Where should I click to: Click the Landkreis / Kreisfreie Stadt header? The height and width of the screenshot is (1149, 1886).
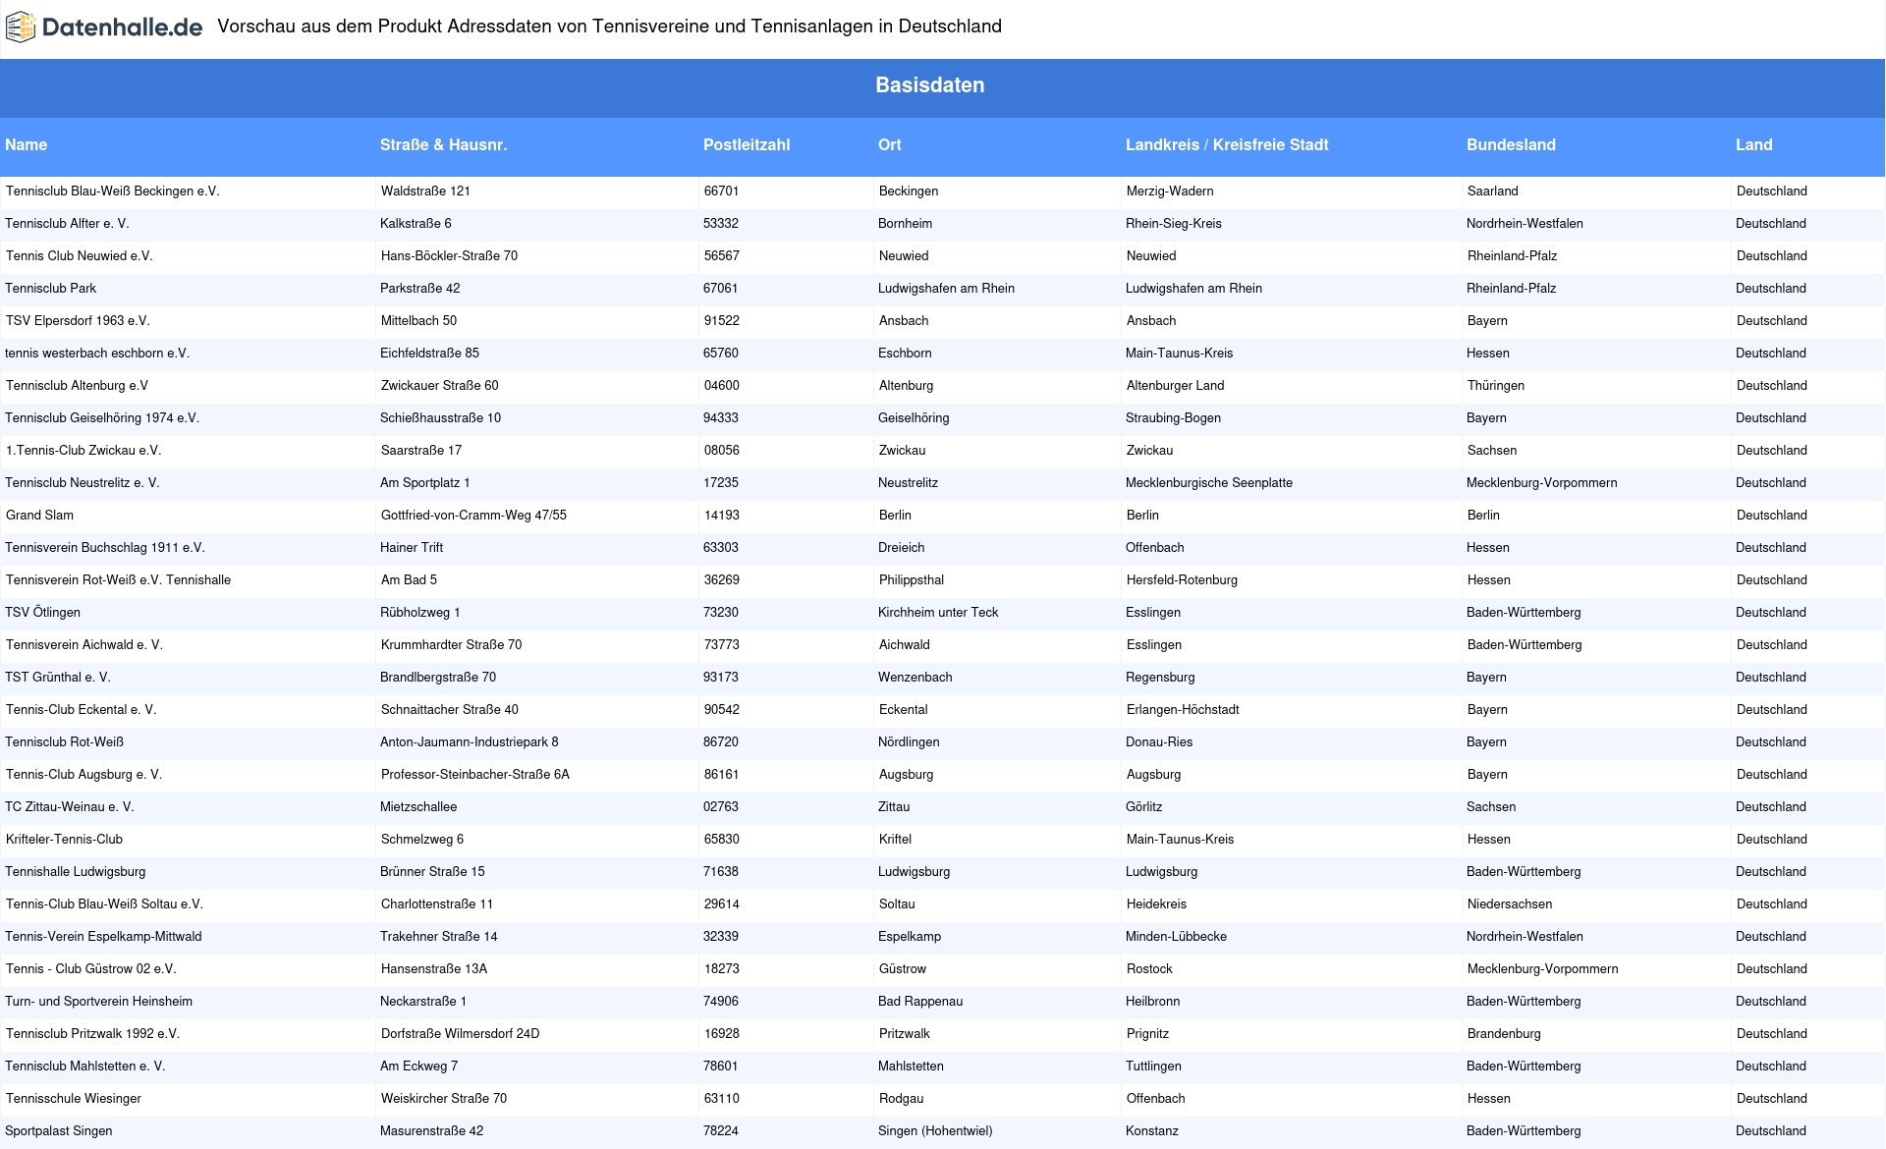tap(1227, 144)
